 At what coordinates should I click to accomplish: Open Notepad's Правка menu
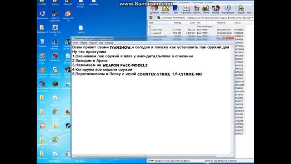(x=84, y=43)
